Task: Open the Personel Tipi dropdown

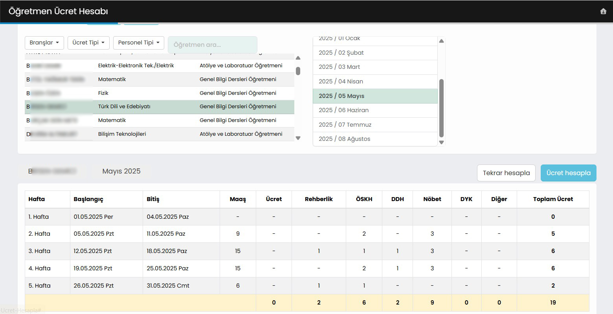Action: point(139,42)
